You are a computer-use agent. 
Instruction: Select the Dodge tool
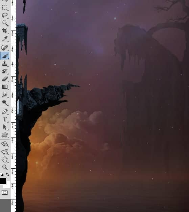click(x=5, y=102)
